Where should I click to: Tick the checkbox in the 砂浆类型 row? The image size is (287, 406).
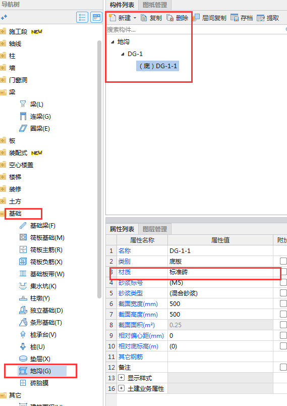(x=283, y=293)
